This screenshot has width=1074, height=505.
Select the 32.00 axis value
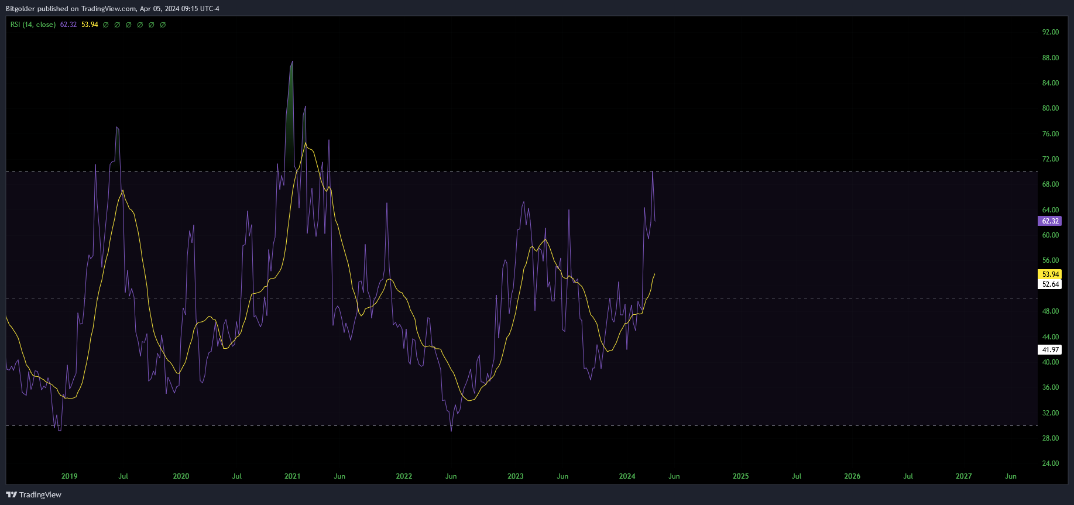pos(1051,413)
